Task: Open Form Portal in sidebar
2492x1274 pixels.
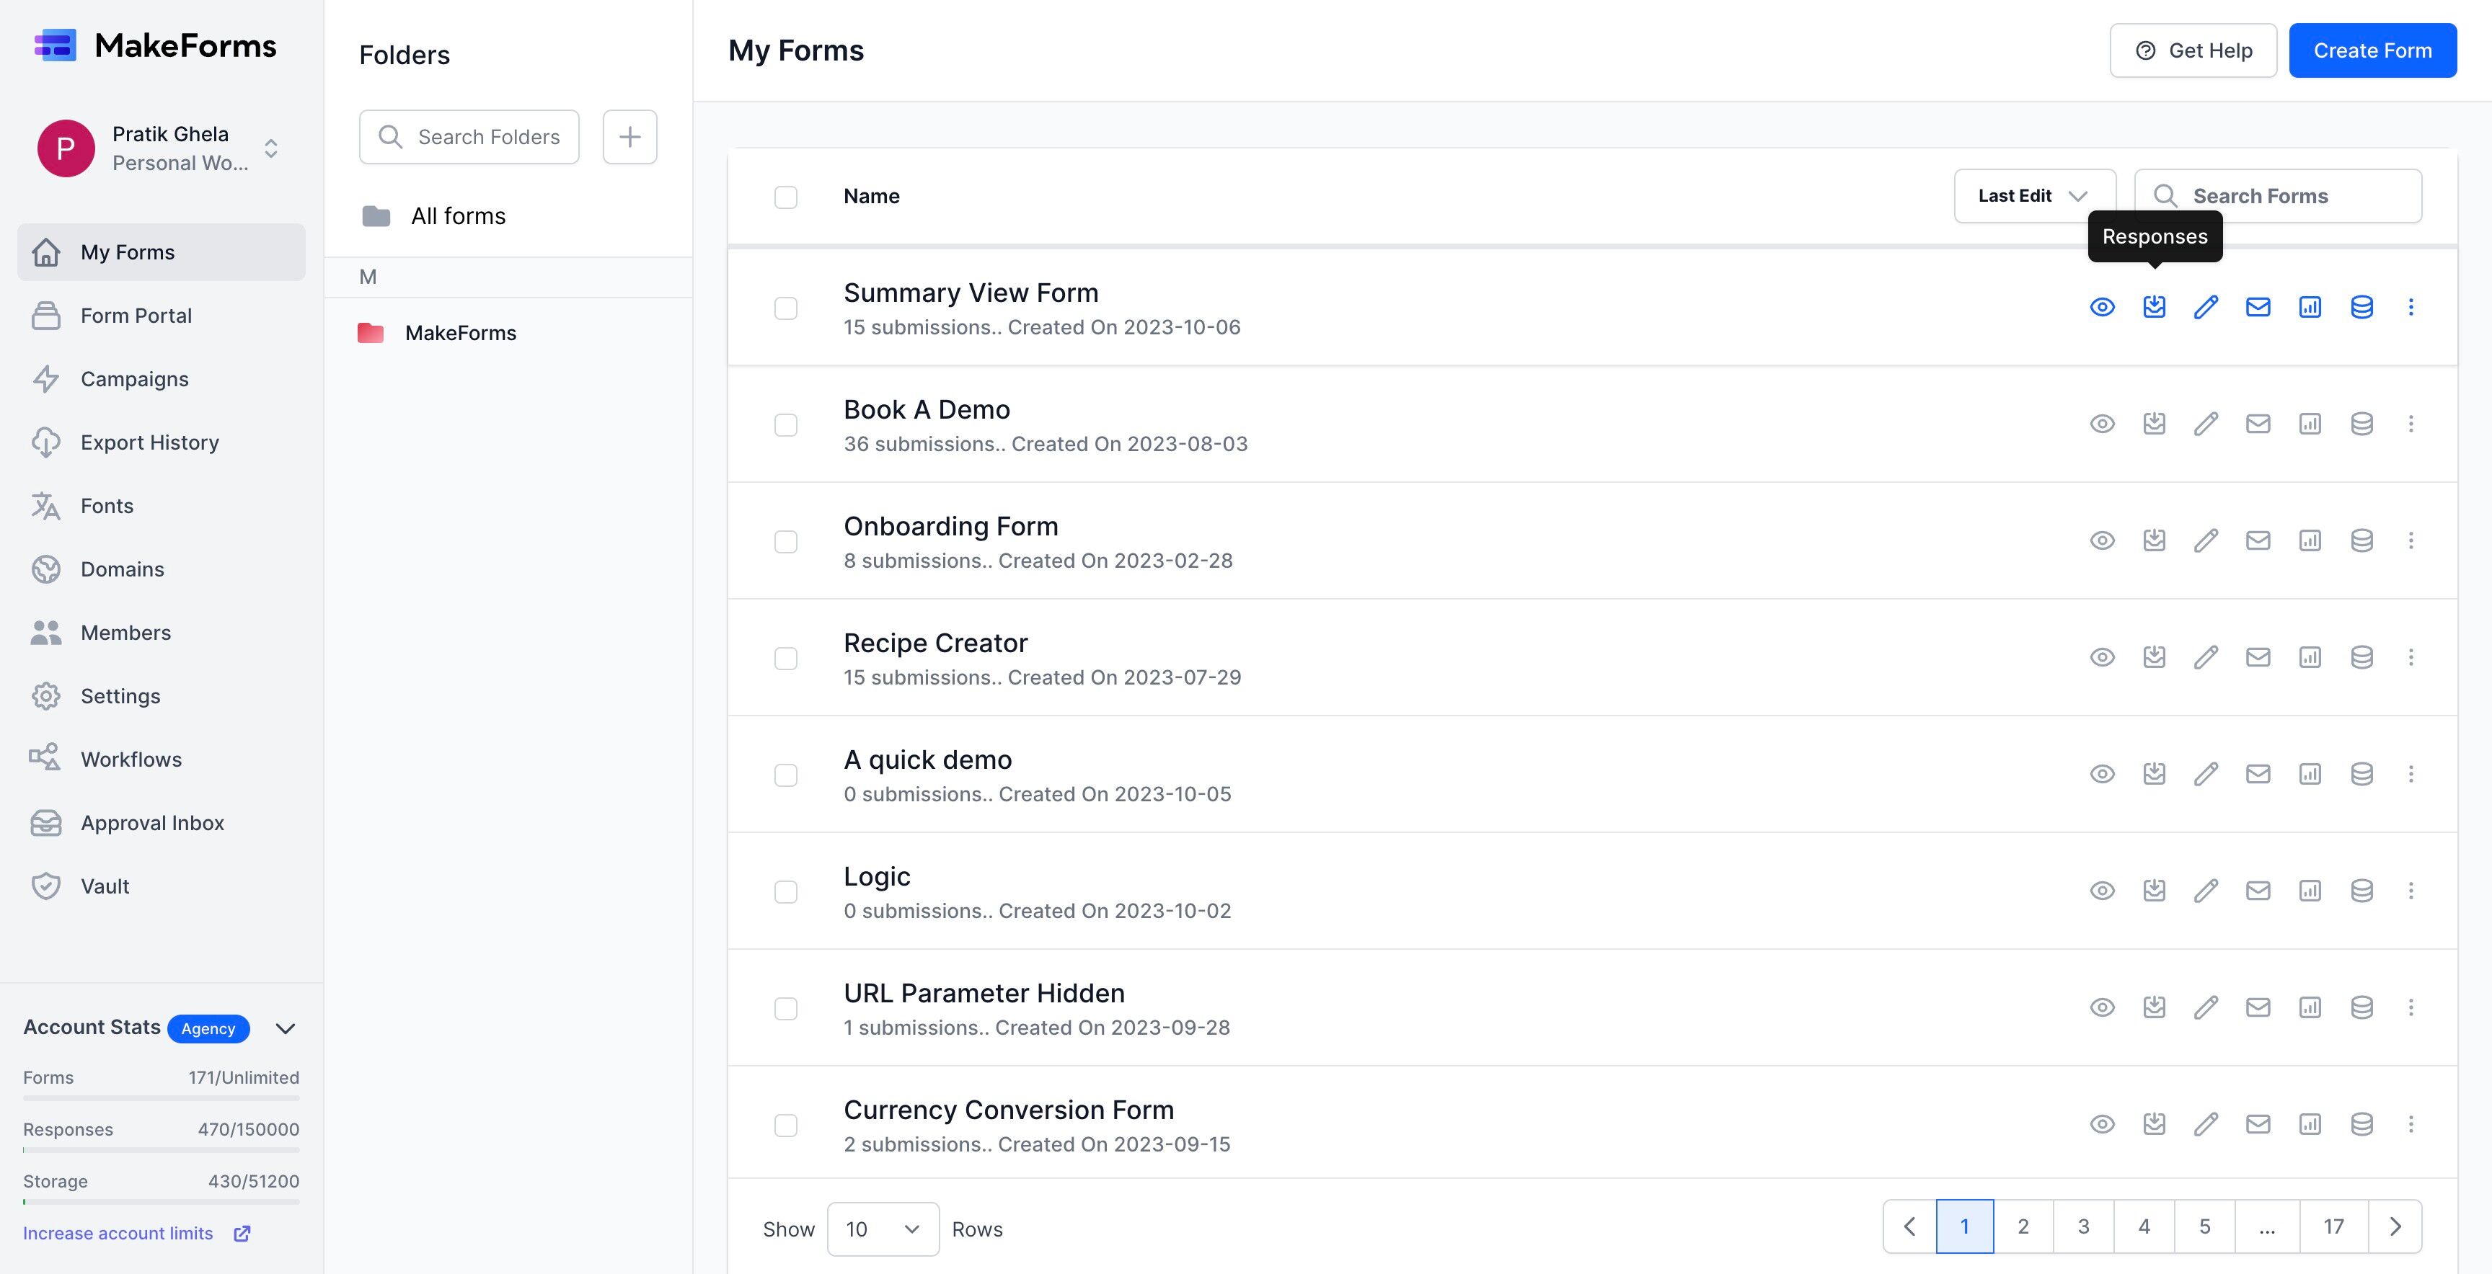Action: coord(161,316)
